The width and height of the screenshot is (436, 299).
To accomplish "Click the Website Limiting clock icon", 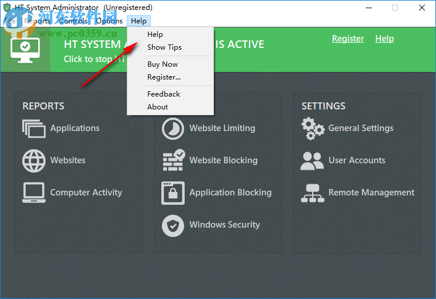I will tap(172, 129).
